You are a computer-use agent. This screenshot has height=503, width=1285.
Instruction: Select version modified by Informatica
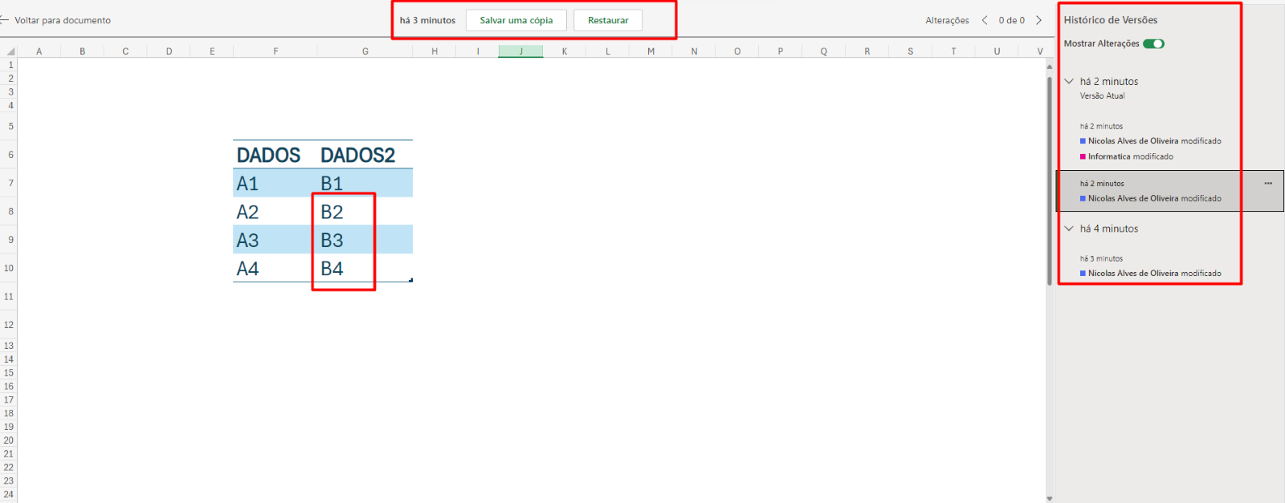click(x=1130, y=156)
